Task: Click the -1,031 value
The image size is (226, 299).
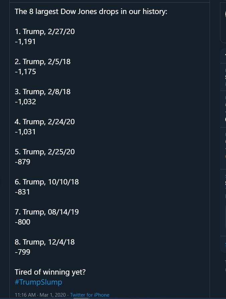Action: [x=25, y=132]
